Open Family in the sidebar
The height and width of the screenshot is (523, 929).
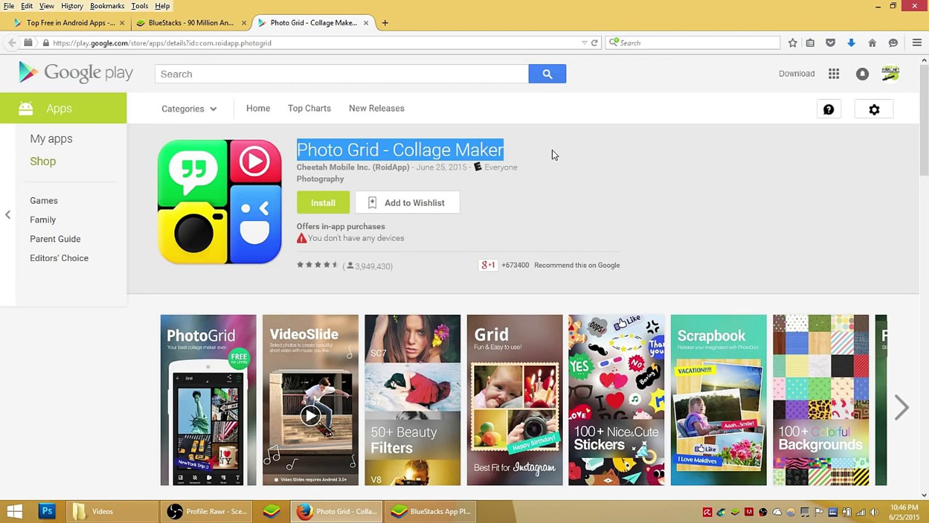tap(43, 220)
